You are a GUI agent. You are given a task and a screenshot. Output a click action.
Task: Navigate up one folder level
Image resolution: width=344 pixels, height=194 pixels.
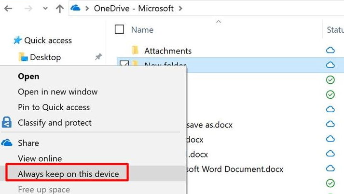click(60, 9)
